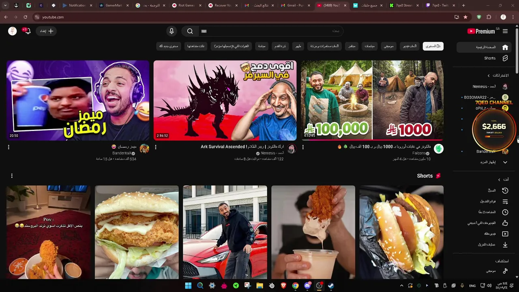Open the tab search dropdown arrow

(x=5, y=5)
